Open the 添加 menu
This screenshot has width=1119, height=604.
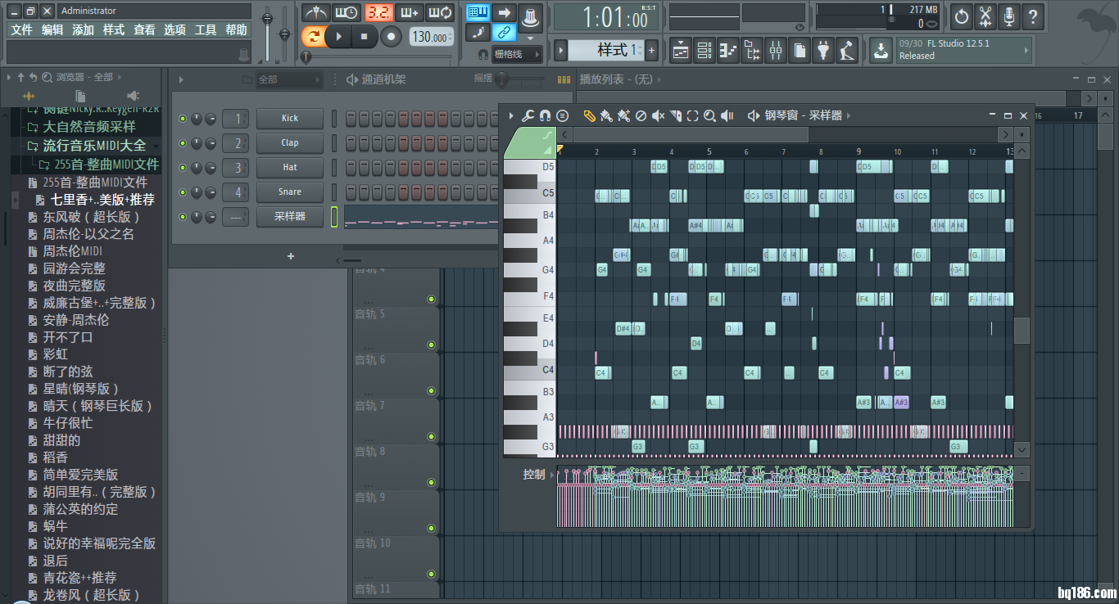[x=83, y=29]
